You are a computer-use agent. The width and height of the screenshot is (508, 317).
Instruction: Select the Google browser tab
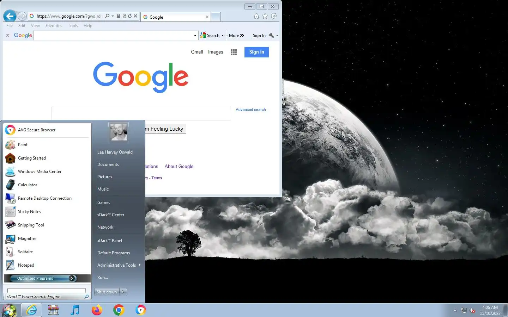[176, 17]
